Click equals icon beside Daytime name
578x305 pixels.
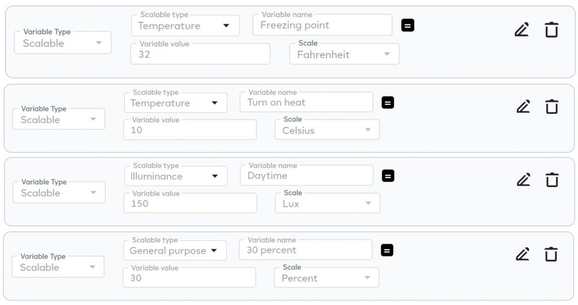click(x=388, y=176)
